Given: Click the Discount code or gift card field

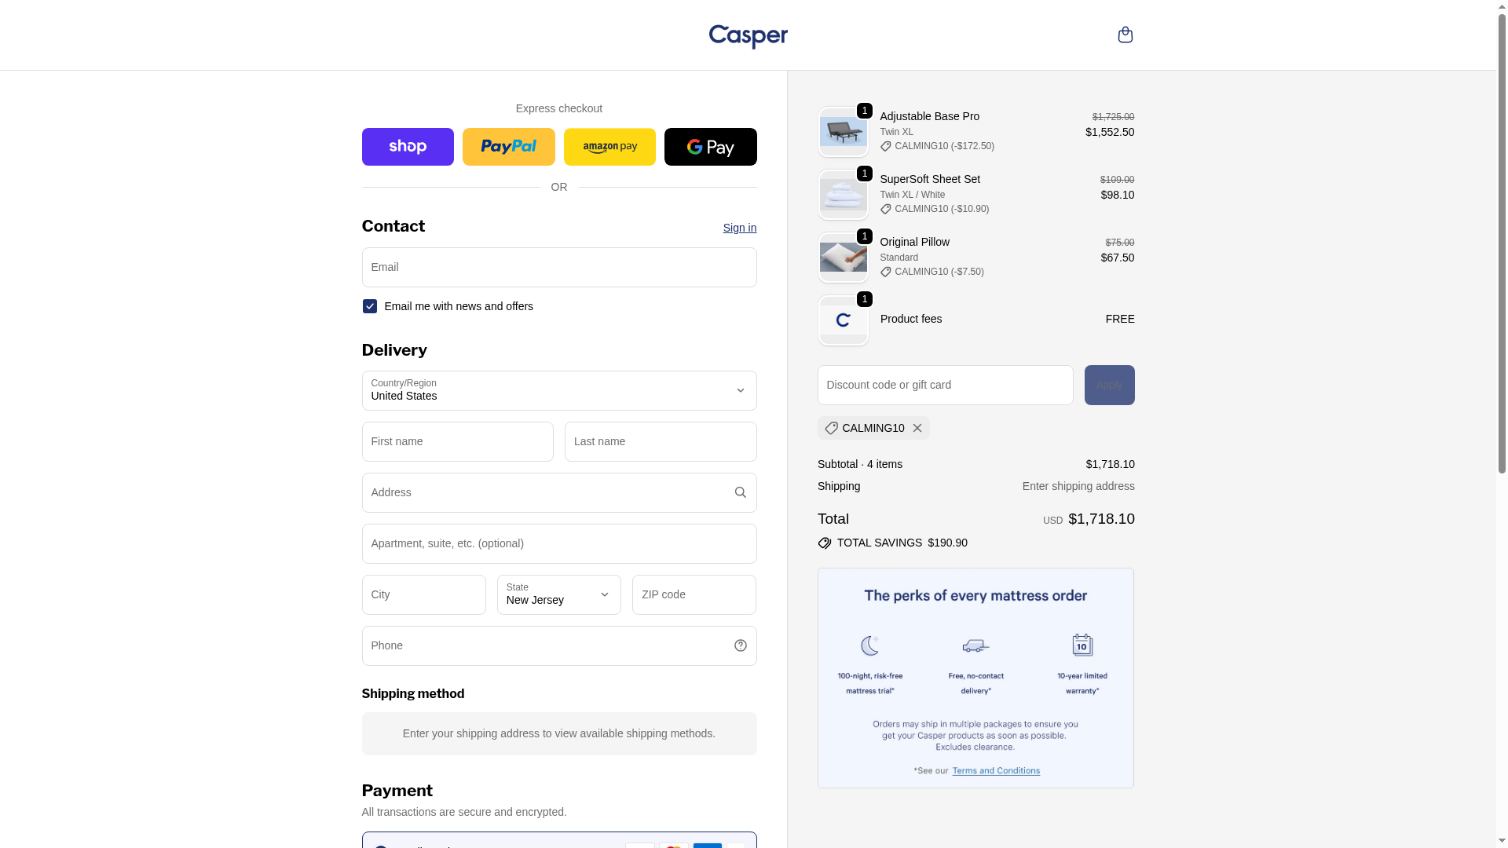Looking at the screenshot, I should pyautogui.click(x=945, y=385).
